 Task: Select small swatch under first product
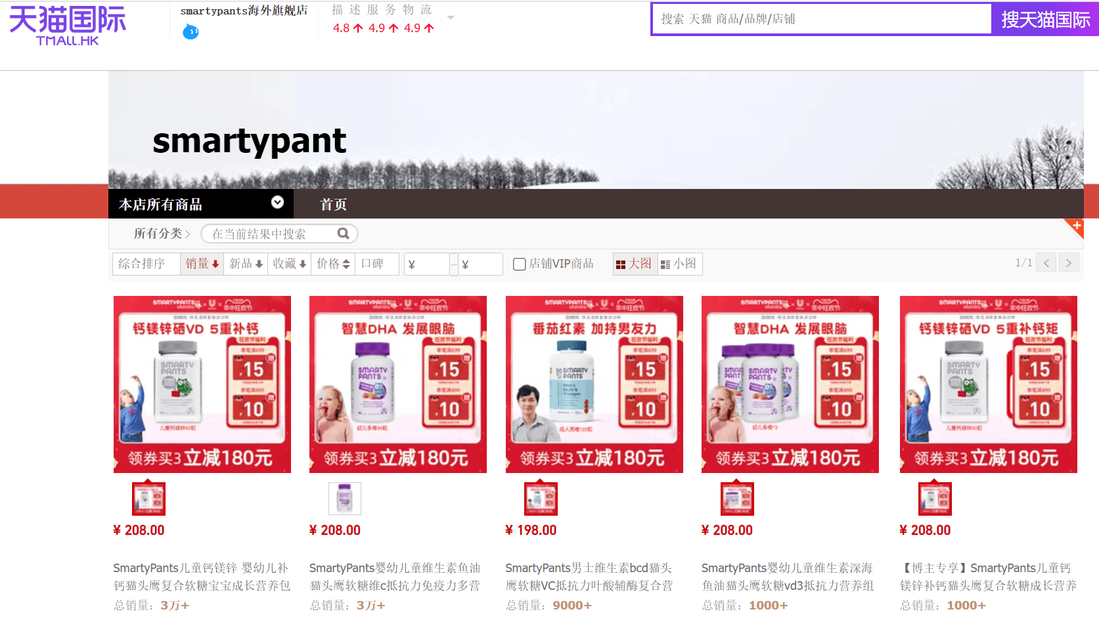click(x=148, y=499)
